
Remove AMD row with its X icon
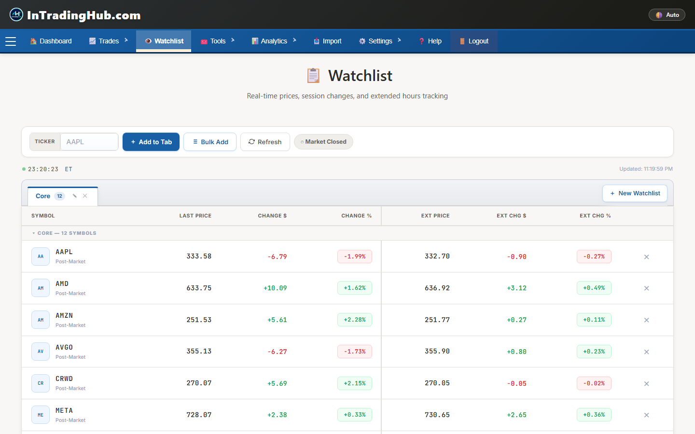point(646,288)
